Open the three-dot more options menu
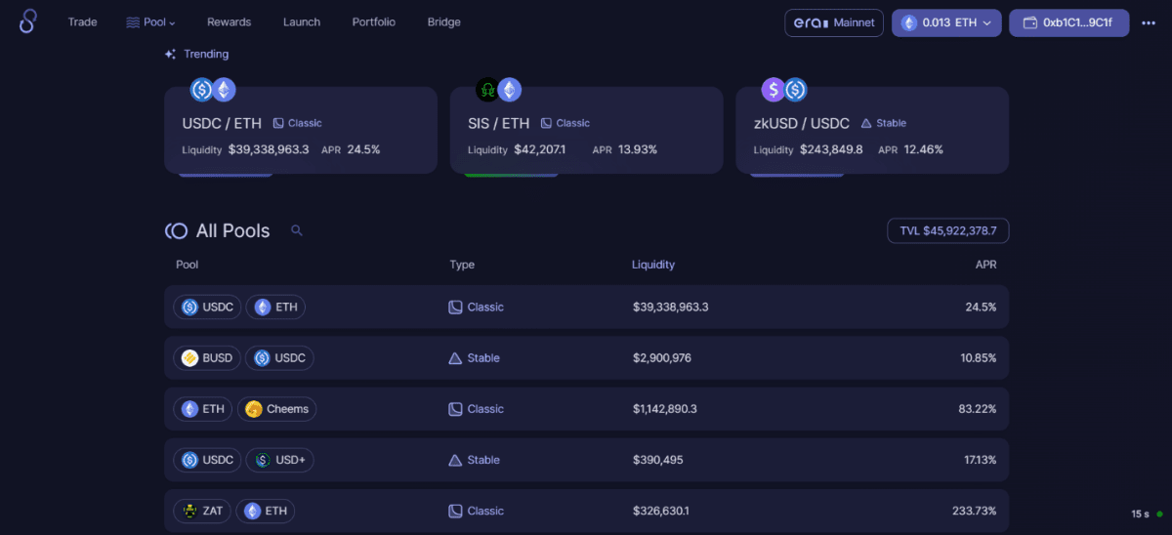The height and width of the screenshot is (535, 1172). (x=1149, y=22)
